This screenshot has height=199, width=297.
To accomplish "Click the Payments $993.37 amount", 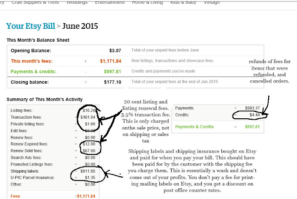I will (252, 108).
